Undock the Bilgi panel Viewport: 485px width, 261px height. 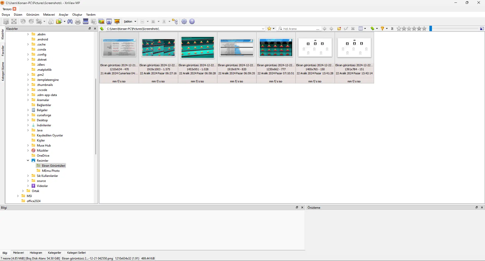297,207
